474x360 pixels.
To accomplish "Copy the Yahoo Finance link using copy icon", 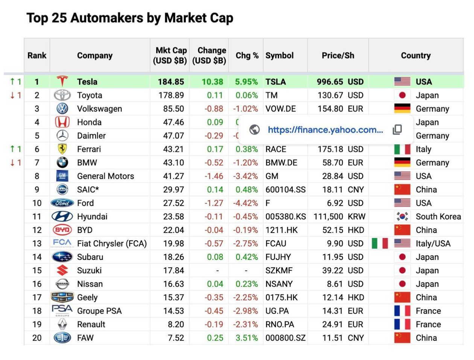I will tap(397, 130).
